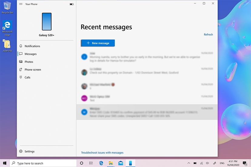Click the Settings gear icon
This screenshot has width=251, height=167.
[21, 151]
